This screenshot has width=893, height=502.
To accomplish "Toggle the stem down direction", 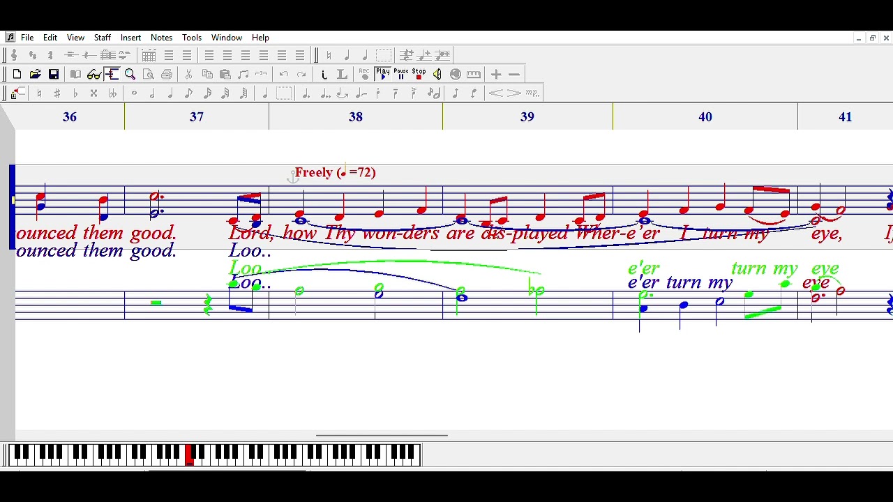I will [474, 93].
